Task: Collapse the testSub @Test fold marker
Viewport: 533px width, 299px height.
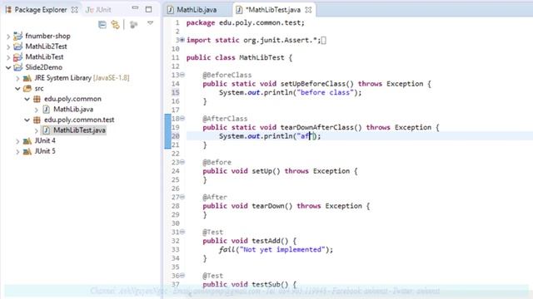Action: tap(182, 276)
